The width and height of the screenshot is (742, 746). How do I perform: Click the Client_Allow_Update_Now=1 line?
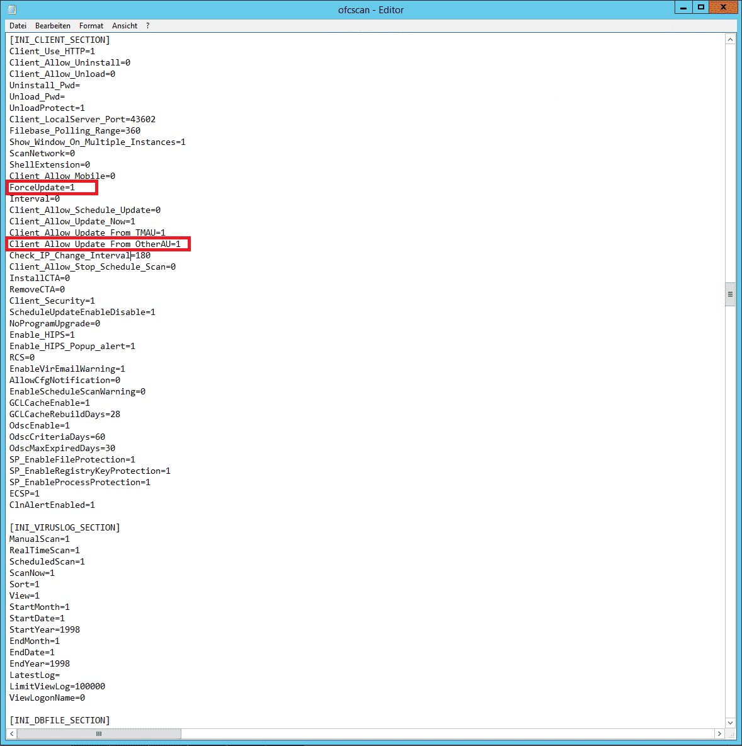click(72, 222)
